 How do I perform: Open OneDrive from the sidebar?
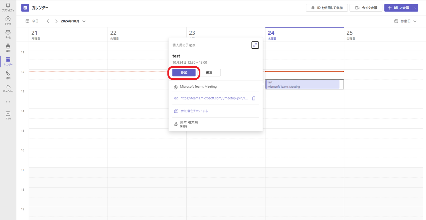coord(8,87)
